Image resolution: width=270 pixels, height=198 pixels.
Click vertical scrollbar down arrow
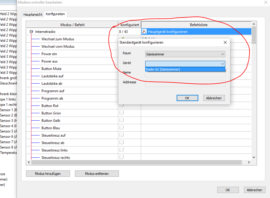(254, 157)
